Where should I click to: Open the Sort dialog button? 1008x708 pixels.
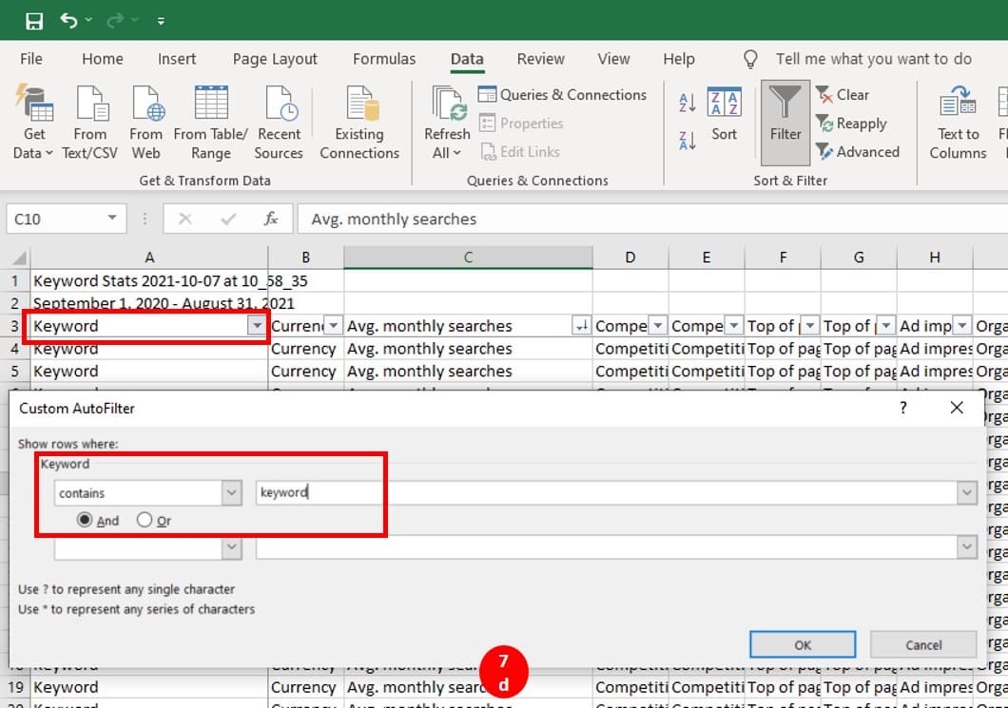[x=724, y=114]
